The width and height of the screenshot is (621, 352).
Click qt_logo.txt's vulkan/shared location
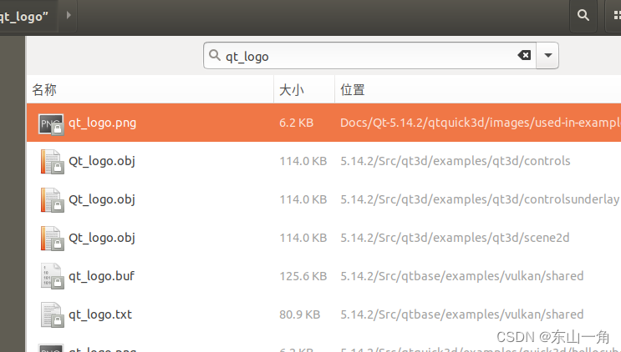pos(462,314)
